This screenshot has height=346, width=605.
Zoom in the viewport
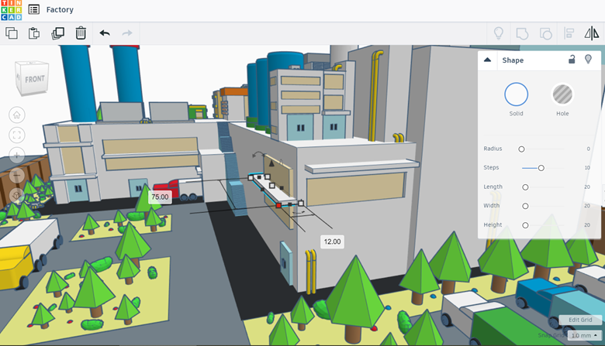[16, 155]
